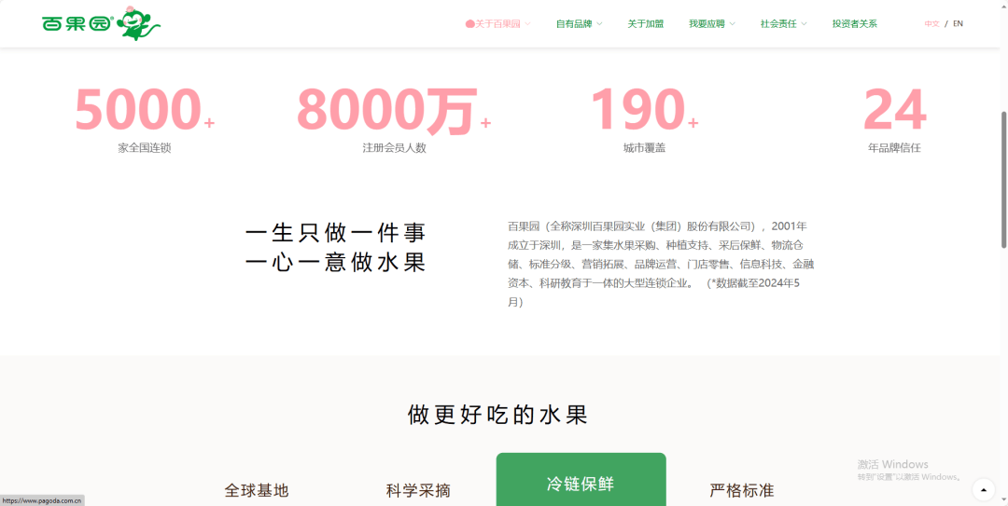Select the 全球基地 tab
The image size is (1008, 506).
tap(257, 490)
